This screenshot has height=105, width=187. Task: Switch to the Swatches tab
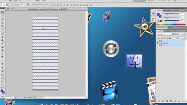pos(167,10)
